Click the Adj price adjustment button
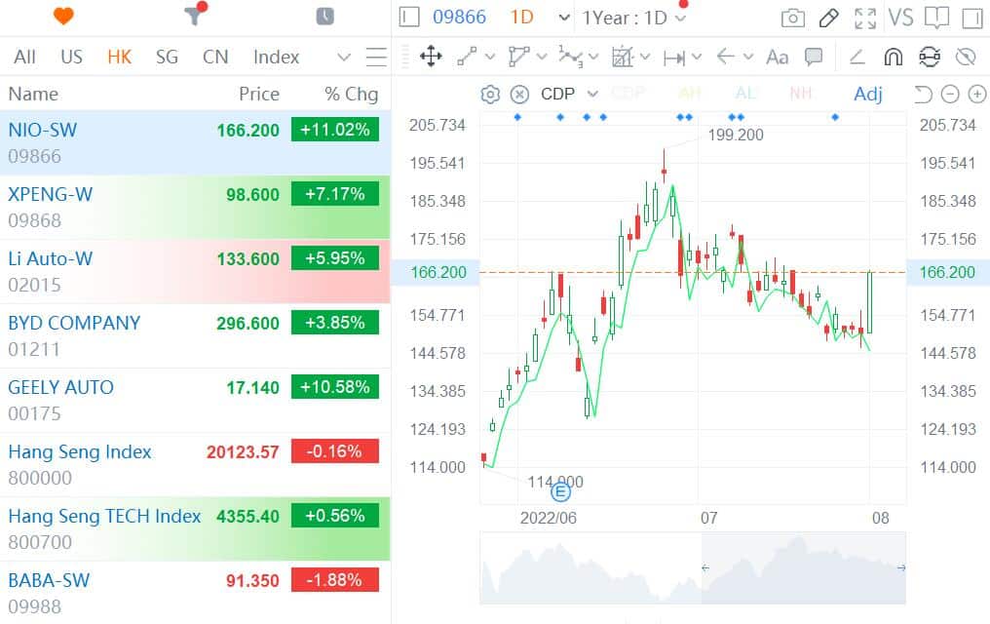This screenshot has height=624, width=990. [867, 93]
